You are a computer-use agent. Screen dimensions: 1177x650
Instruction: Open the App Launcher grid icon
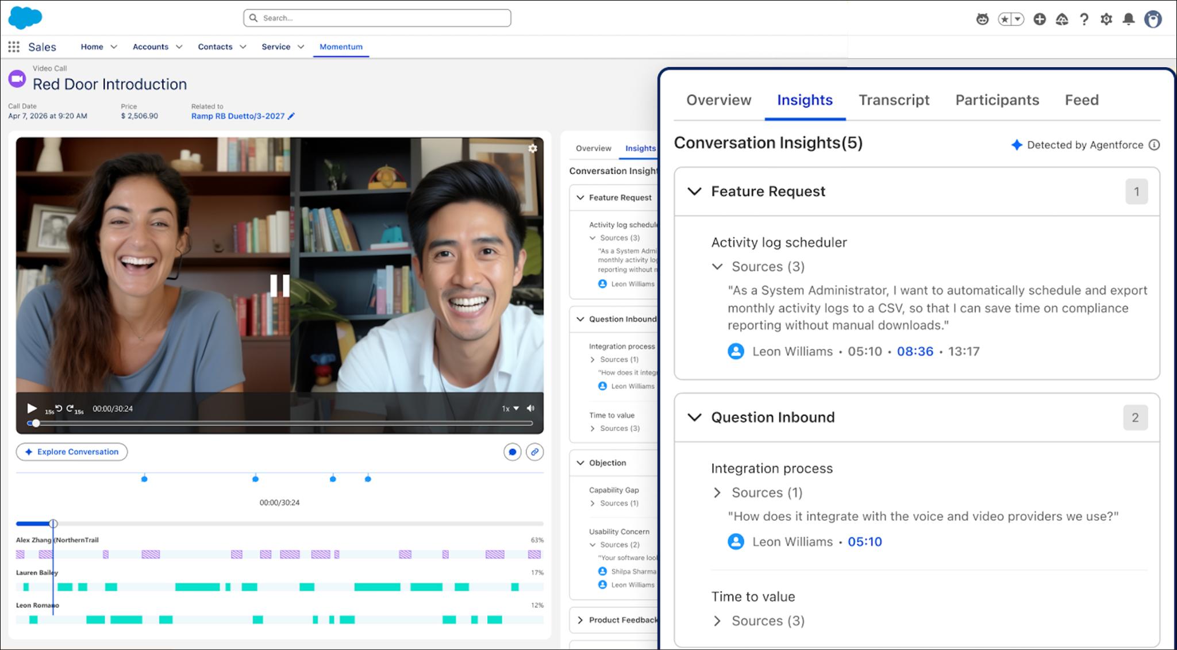point(14,47)
